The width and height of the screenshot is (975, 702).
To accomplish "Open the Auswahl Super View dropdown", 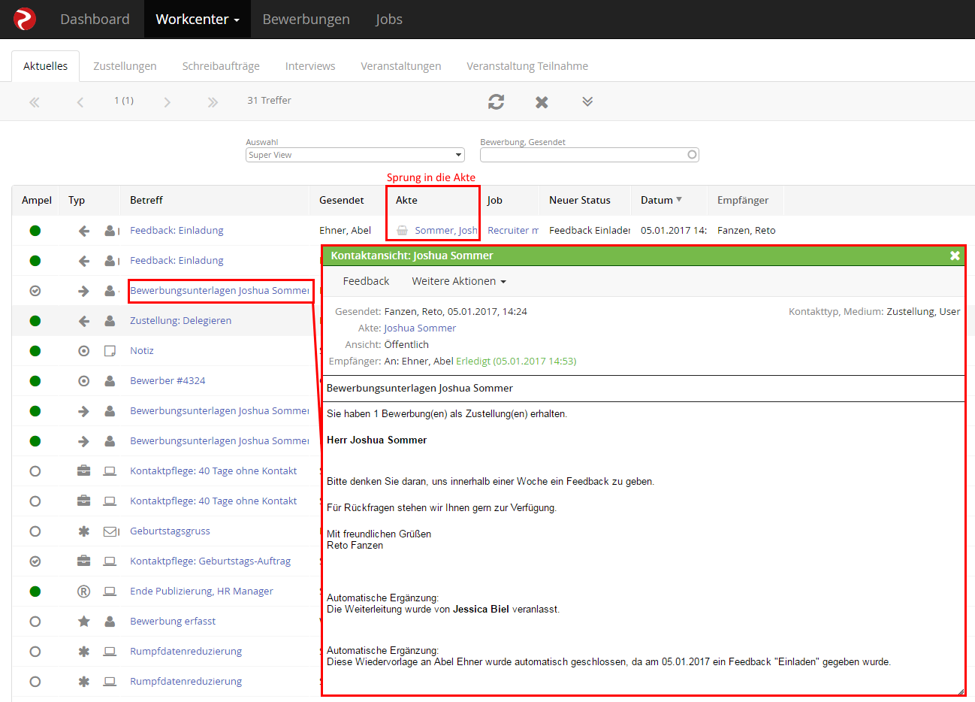I will pyautogui.click(x=355, y=155).
